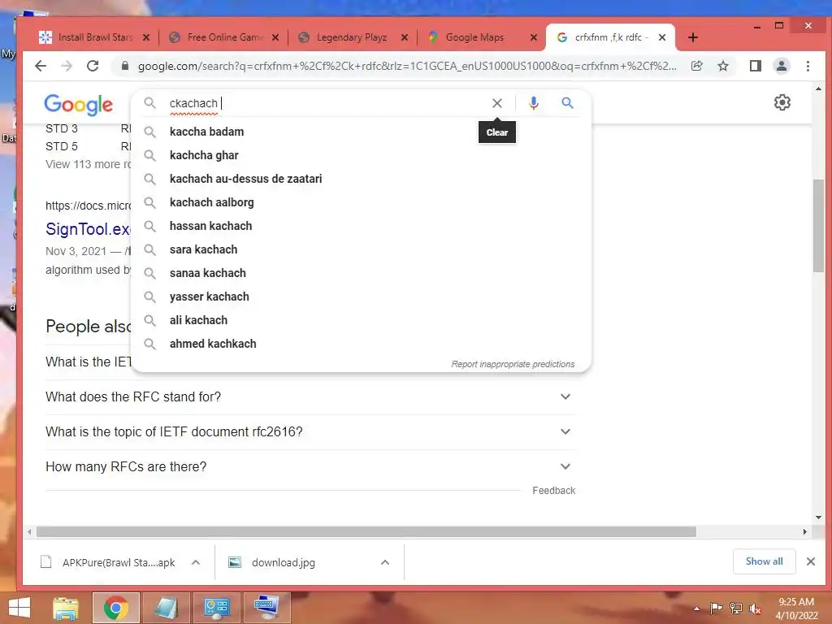The height and width of the screenshot is (624, 832).
Task: Expand the rfc2616 topic question
Action: [x=310, y=432]
